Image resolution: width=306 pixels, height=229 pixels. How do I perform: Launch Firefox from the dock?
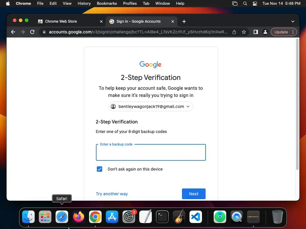point(79,217)
